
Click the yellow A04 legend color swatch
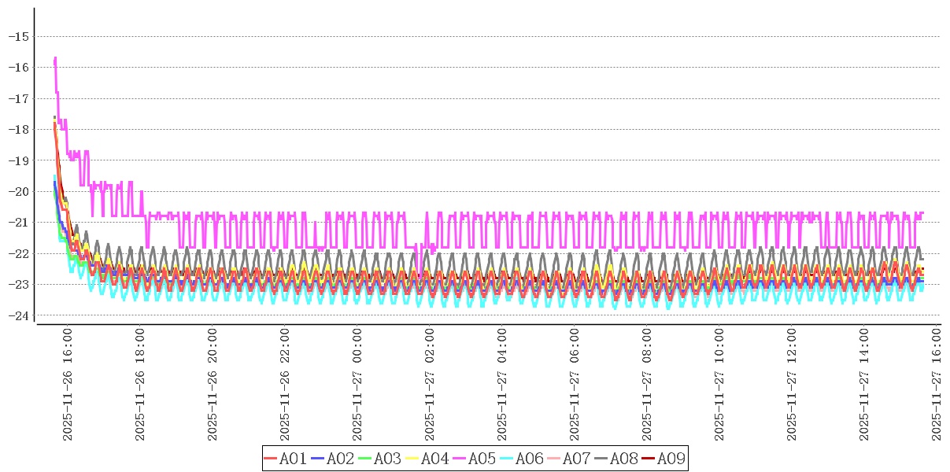click(x=412, y=459)
